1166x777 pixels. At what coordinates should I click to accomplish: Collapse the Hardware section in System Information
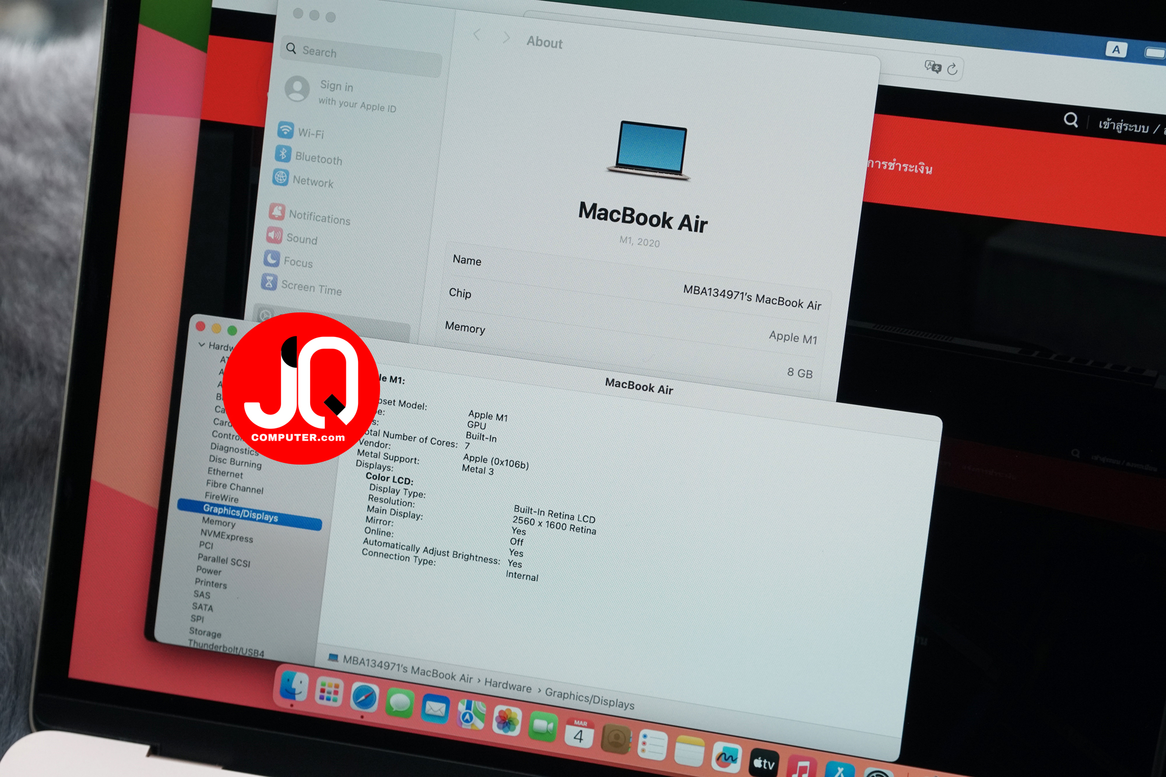[x=202, y=344]
